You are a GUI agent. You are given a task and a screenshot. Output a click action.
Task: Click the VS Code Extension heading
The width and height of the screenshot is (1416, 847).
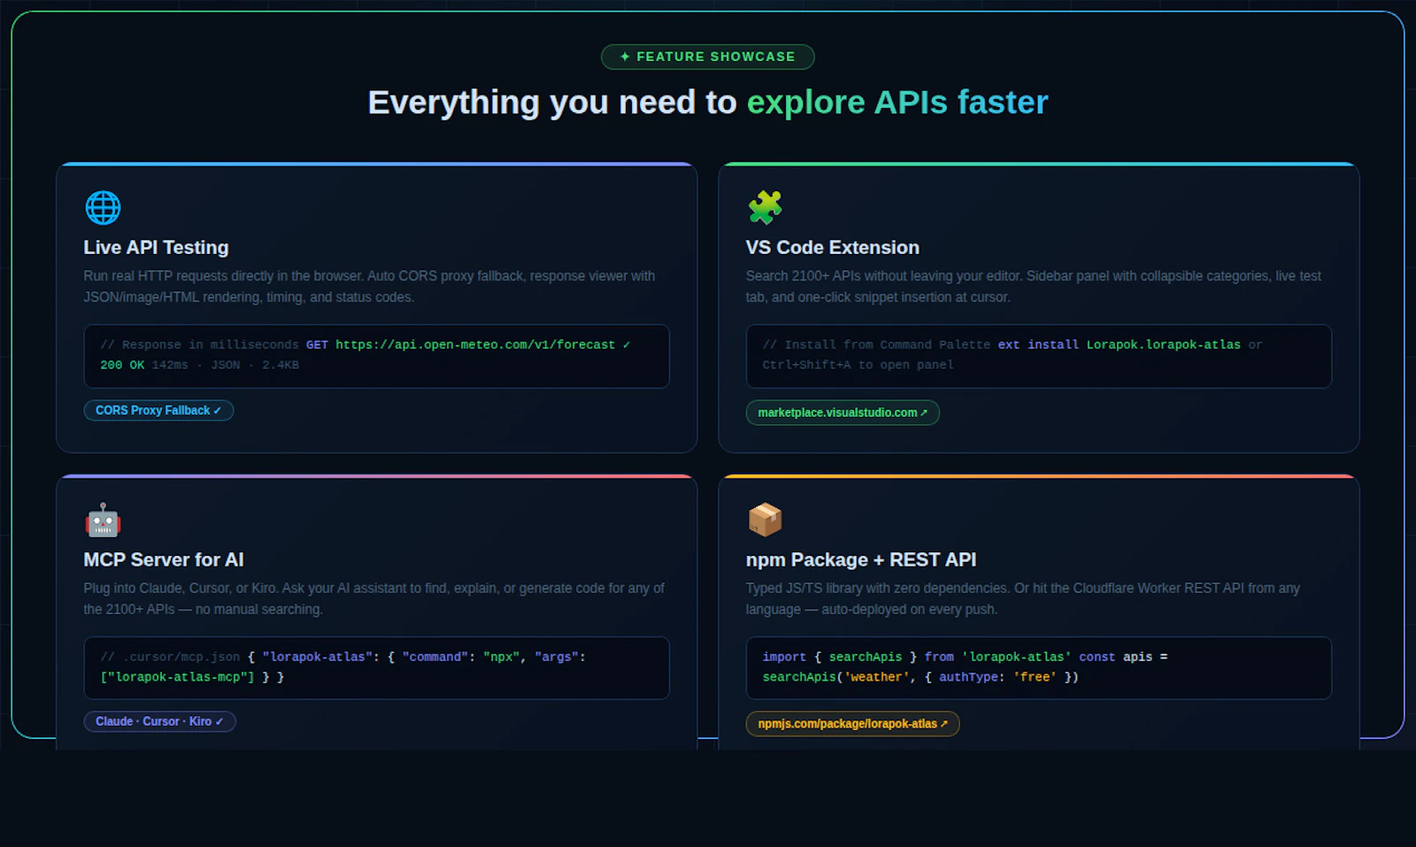(833, 248)
